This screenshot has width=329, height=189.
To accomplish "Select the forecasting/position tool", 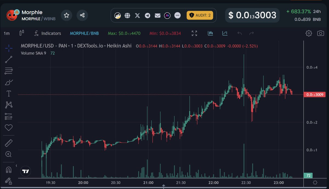I will 9,116.
